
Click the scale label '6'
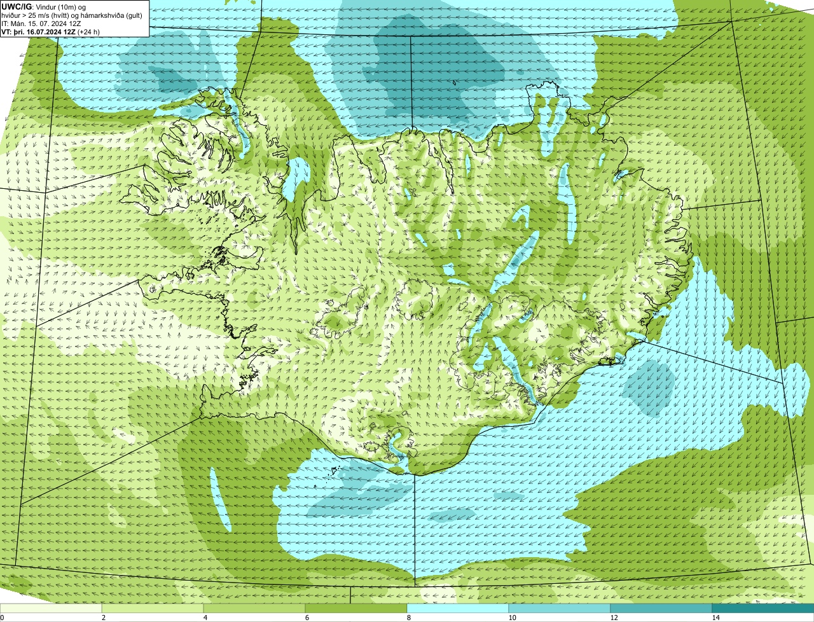point(307,618)
